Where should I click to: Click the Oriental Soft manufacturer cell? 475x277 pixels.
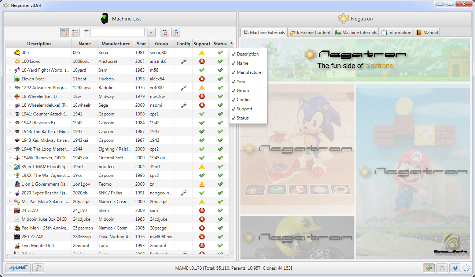[x=115, y=158]
